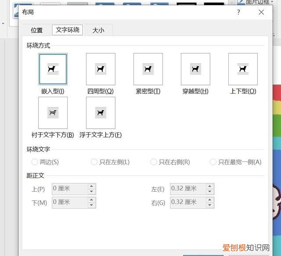Increase the 左(E) distance with up arrow

tap(210, 186)
